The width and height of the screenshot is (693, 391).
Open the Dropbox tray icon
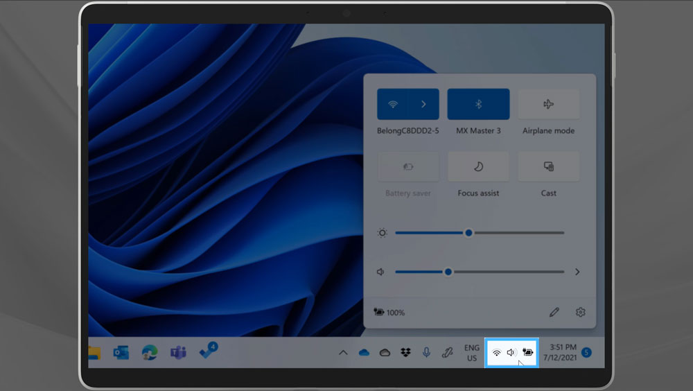coord(406,353)
